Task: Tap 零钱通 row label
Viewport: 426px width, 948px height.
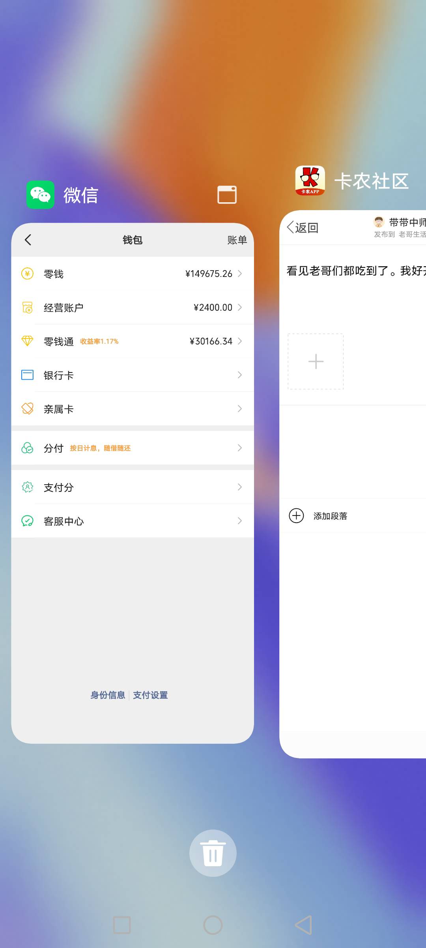Action: pos(59,342)
